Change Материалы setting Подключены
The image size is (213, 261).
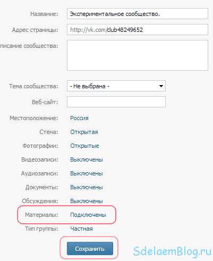(x=88, y=215)
